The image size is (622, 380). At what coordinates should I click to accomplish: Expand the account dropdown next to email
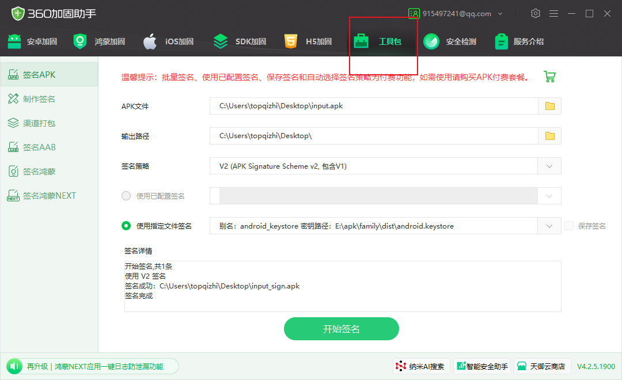[500, 14]
